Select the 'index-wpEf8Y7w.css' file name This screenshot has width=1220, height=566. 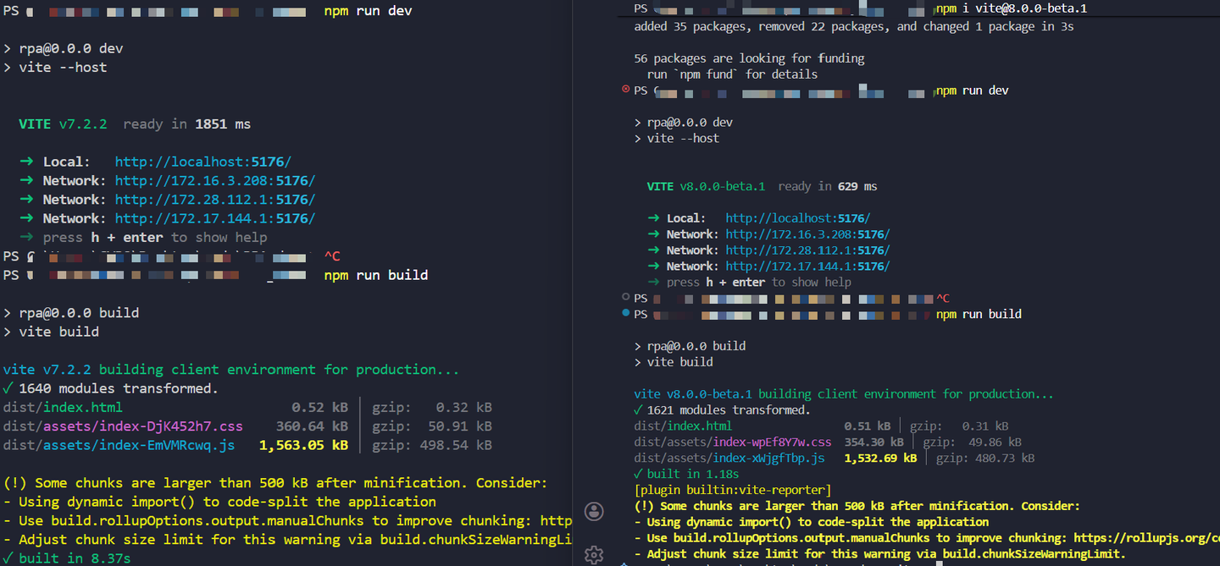click(x=773, y=442)
